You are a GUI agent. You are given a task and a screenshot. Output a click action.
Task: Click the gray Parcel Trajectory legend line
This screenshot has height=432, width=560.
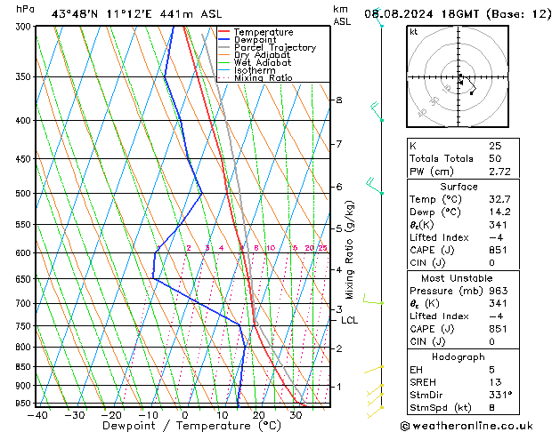pyautogui.click(x=223, y=47)
